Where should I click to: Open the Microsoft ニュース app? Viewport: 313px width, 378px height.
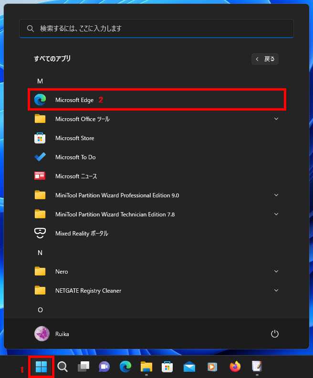(x=75, y=176)
